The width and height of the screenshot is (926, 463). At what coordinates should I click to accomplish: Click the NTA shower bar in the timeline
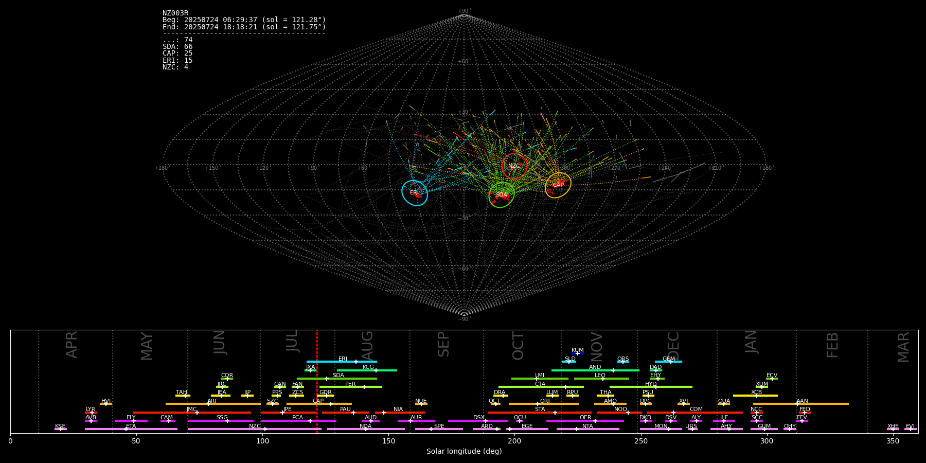pos(587,429)
